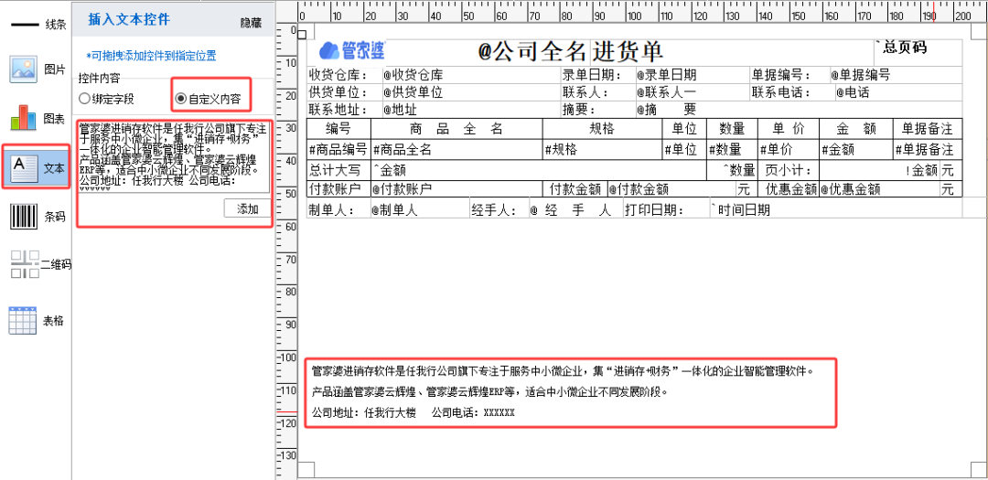The width and height of the screenshot is (988, 480).
Task: Select the @电话 field
Action: click(x=853, y=92)
